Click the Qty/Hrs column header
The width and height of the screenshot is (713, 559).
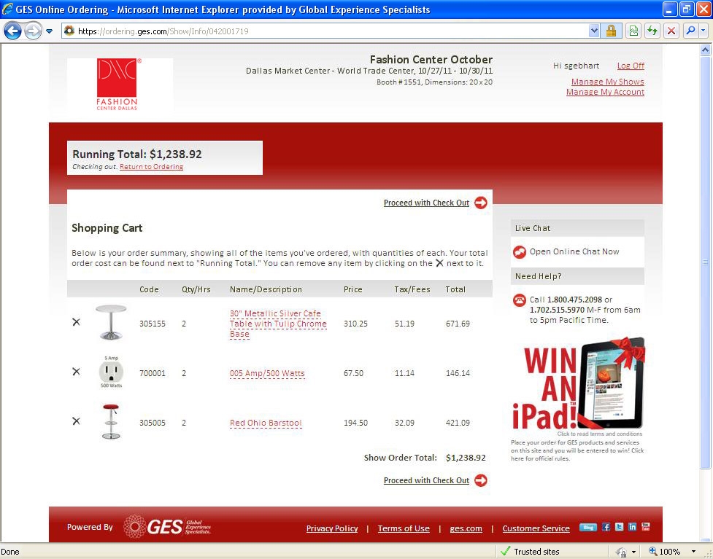(196, 290)
